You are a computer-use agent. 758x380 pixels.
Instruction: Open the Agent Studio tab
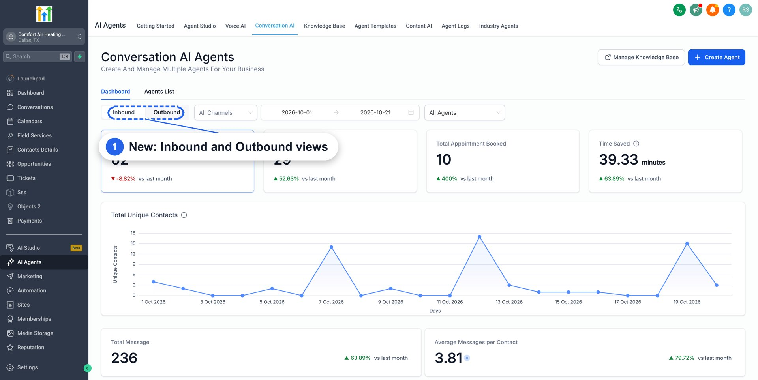tap(200, 26)
